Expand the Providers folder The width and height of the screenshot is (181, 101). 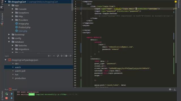[x=12, y=20]
